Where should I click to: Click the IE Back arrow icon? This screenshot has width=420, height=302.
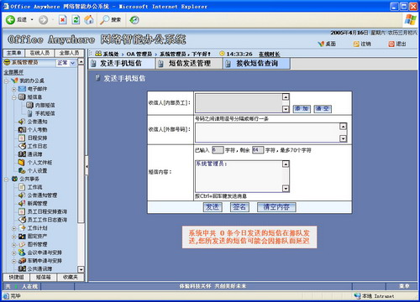coord(10,20)
